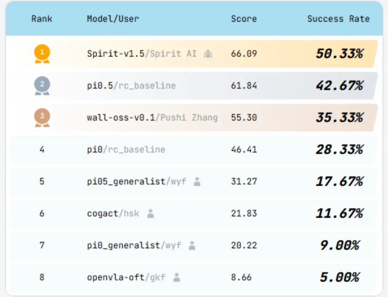Click the user icon next to pi0_generalist/wyf

pos(192,245)
